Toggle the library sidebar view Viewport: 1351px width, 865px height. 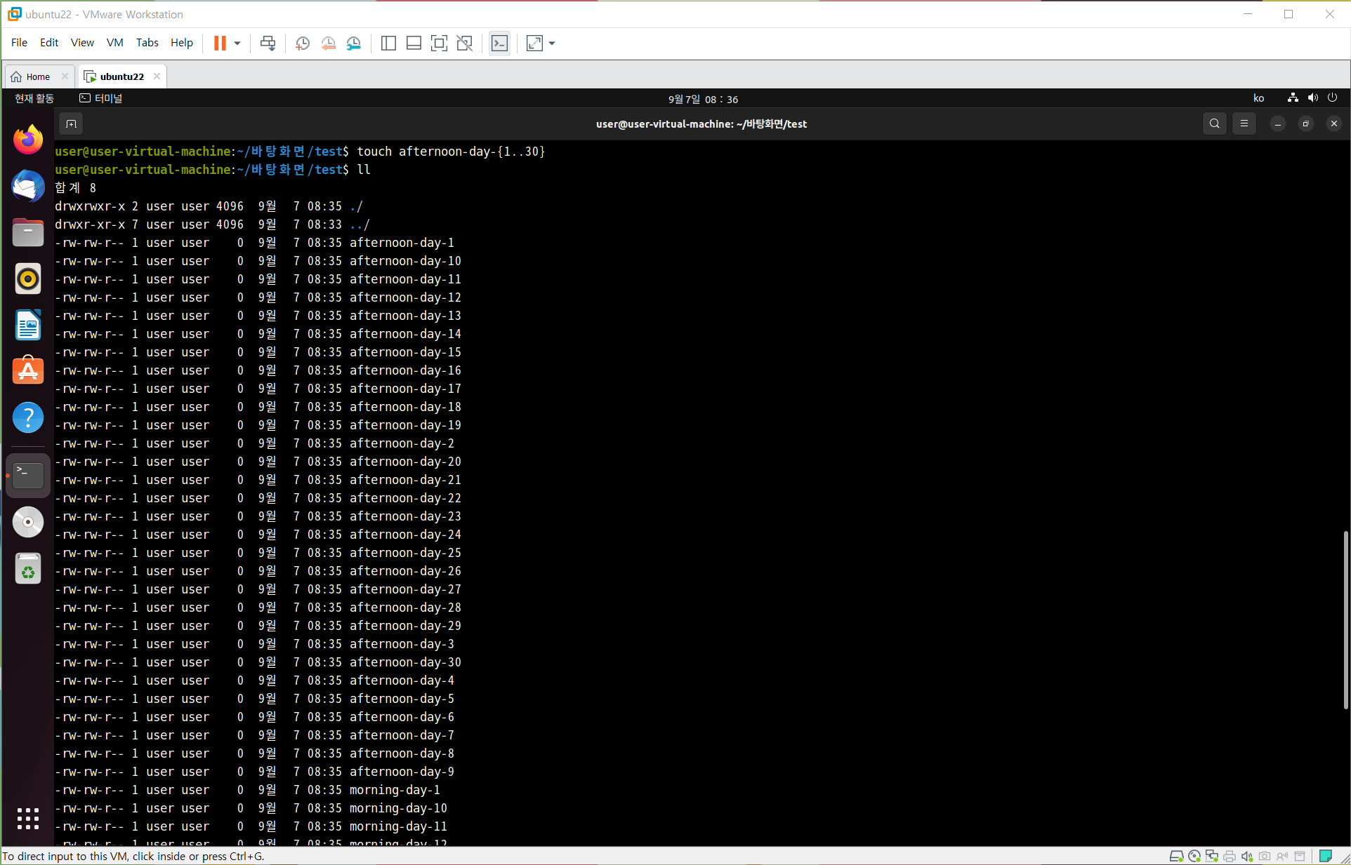(x=388, y=43)
